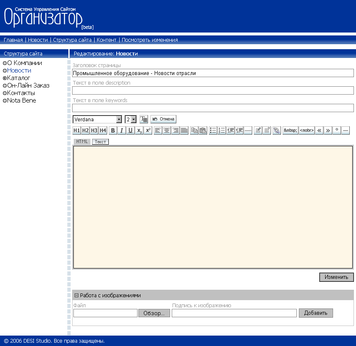Toggle bold formatting in the editor toolbar

pos(113,130)
